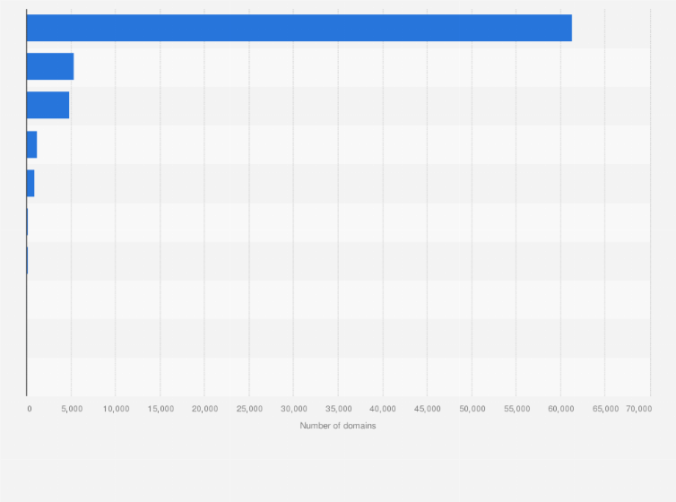Select the 50,000 axis label

click(472, 409)
